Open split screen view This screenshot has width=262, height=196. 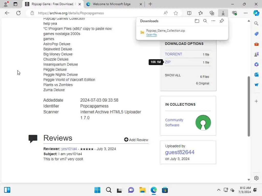[x=189, y=13]
